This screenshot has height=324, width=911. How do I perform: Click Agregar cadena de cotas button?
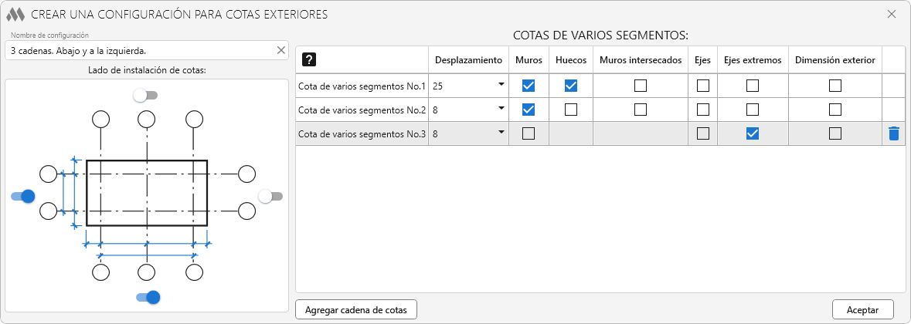356,309
